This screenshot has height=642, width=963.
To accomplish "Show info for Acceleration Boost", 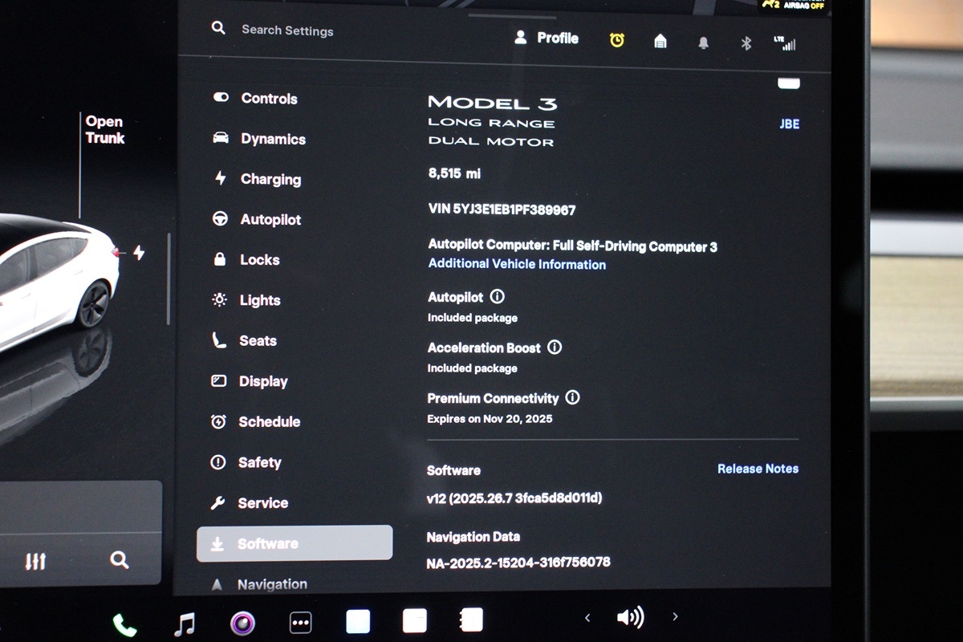I will 555,347.
